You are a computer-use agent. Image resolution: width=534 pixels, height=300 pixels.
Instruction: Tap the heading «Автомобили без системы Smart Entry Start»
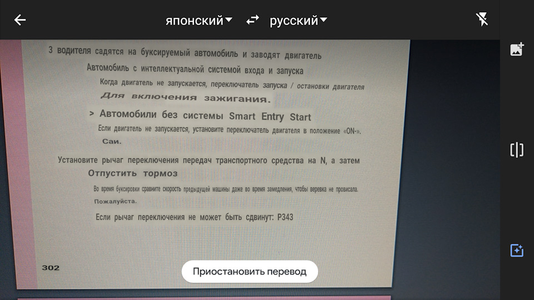tap(205, 116)
